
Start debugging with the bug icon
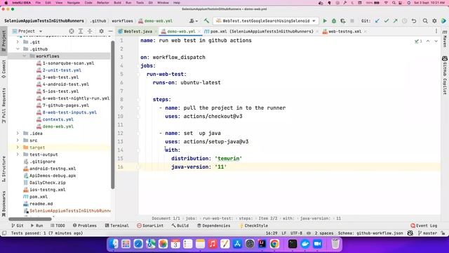[334, 21]
